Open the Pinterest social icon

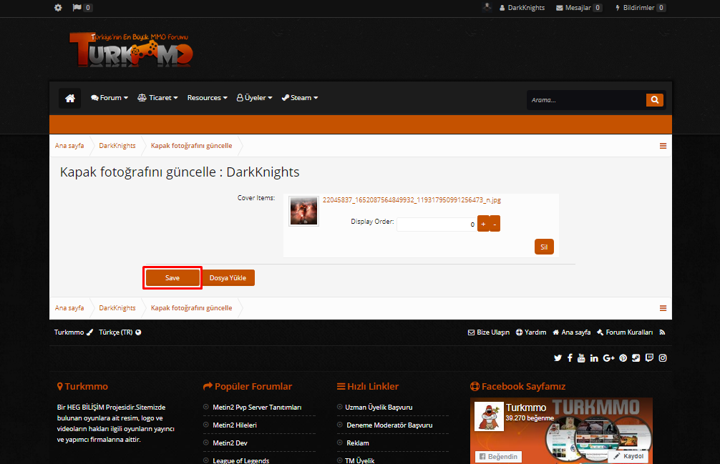623,358
